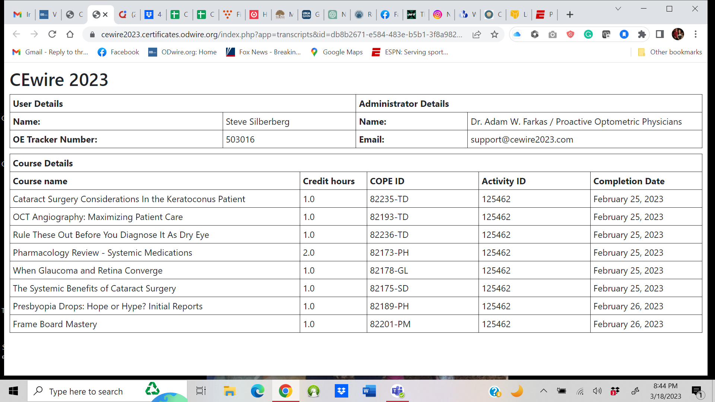Click the address bar URL
Image resolution: width=715 pixels, height=402 pixels.
[x=281, y=34]
